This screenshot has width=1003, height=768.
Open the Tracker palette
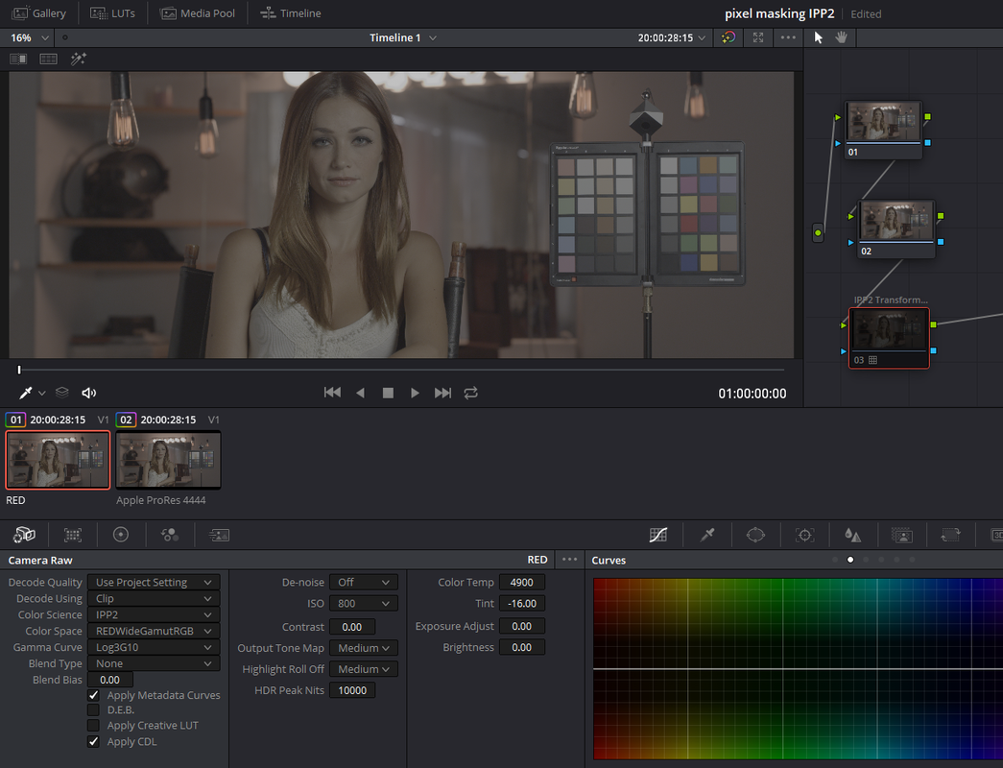click(x=804, y=535)
